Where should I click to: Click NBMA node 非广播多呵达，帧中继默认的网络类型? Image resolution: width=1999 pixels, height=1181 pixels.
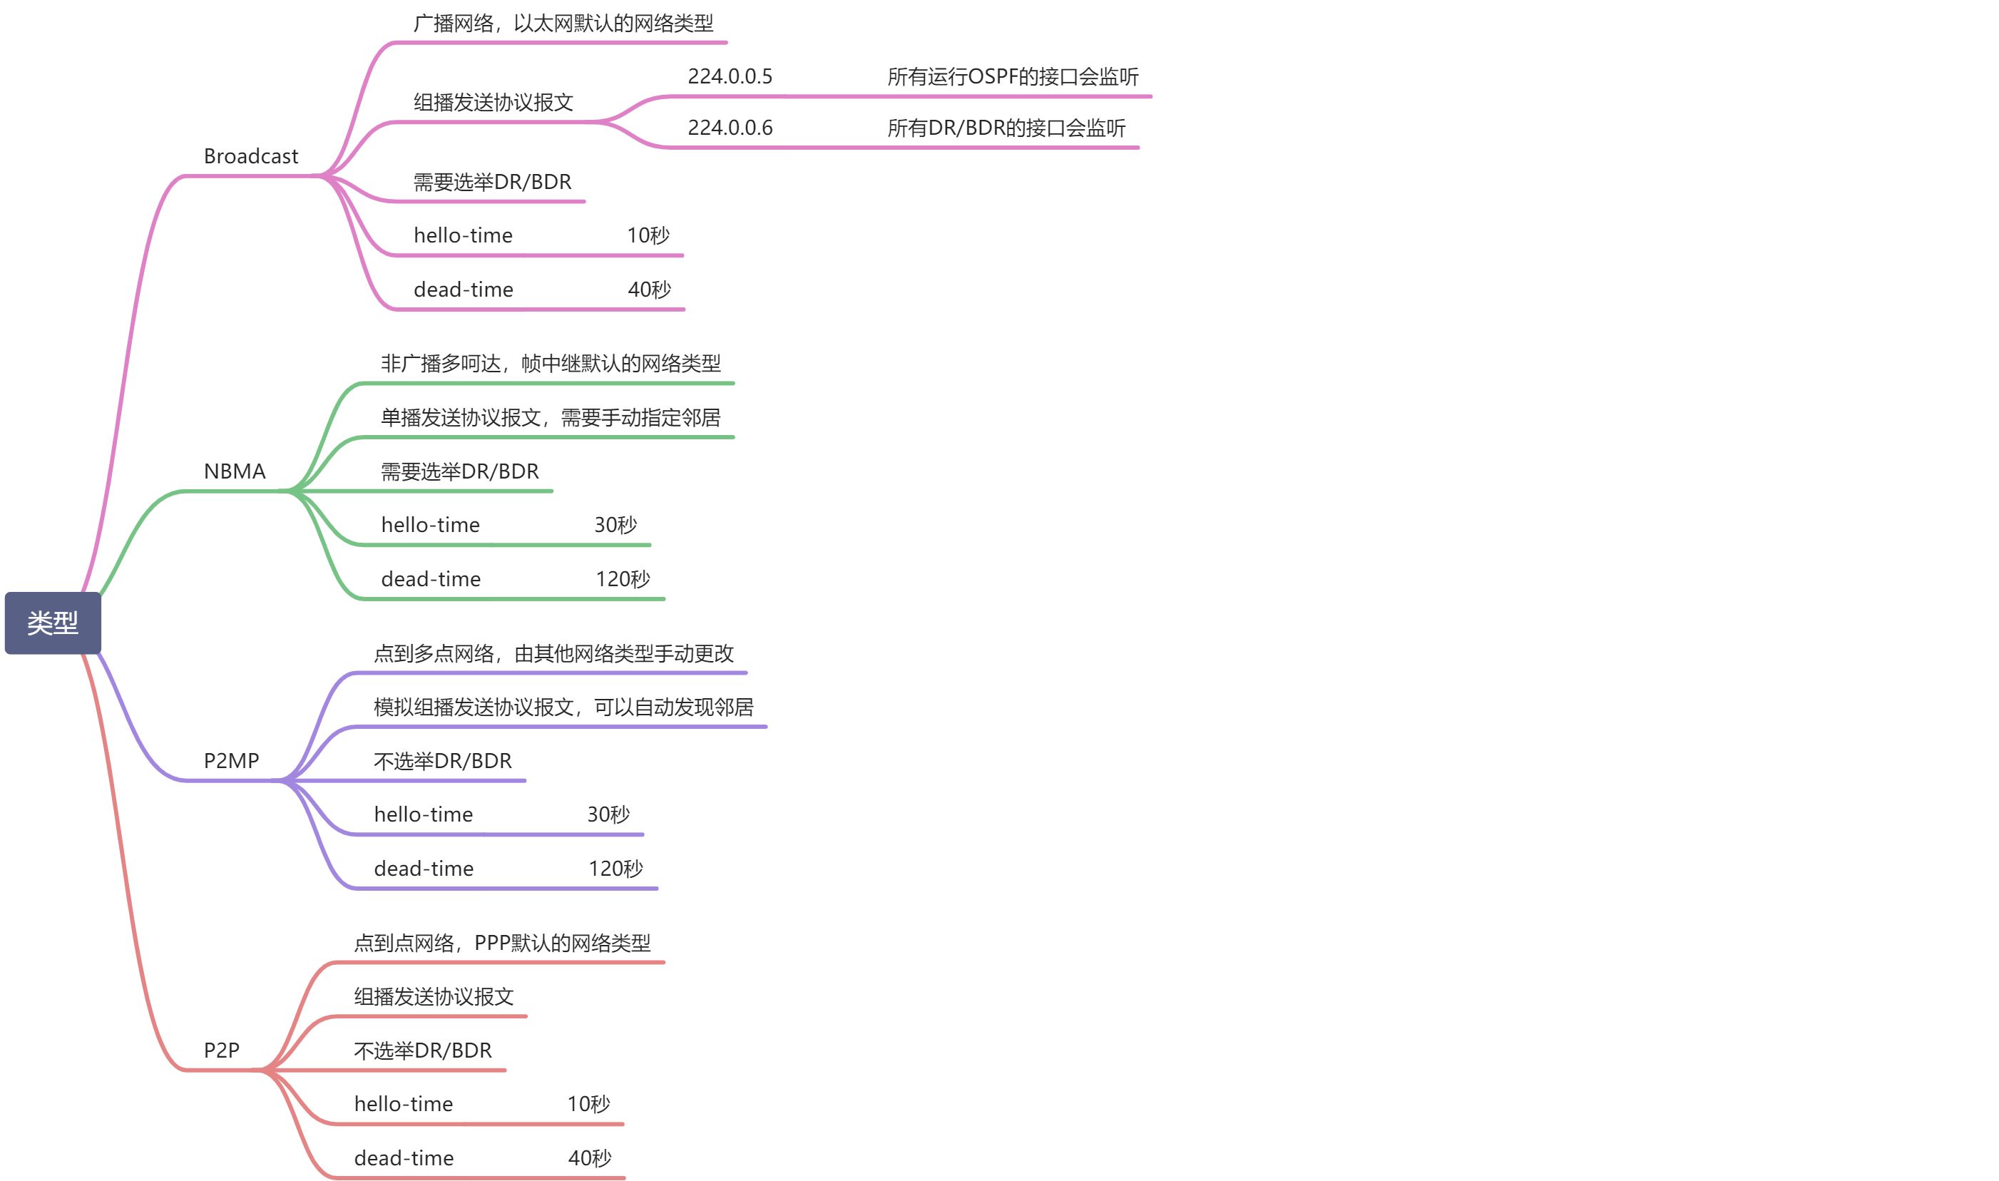pyautogui.click(x=550, y=364)
